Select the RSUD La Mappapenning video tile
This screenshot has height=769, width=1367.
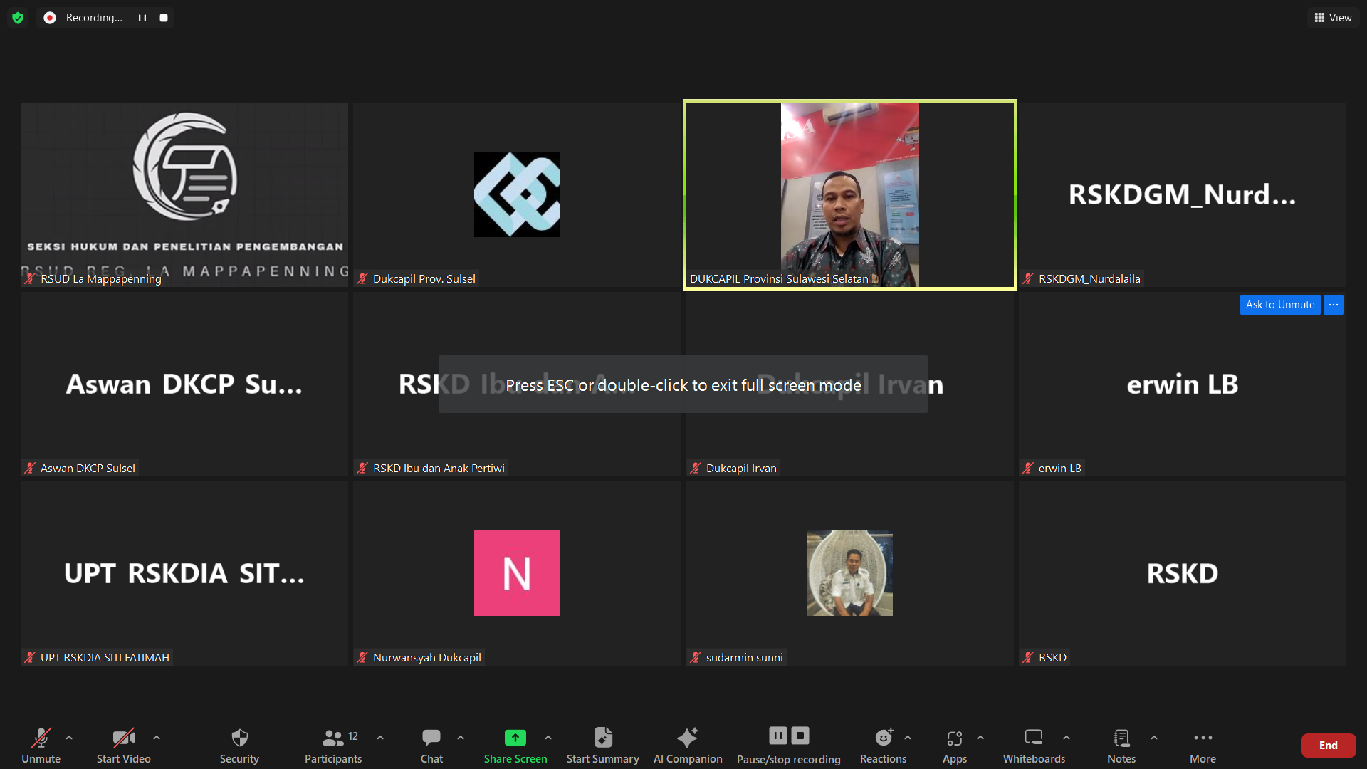tap(184, 194)
